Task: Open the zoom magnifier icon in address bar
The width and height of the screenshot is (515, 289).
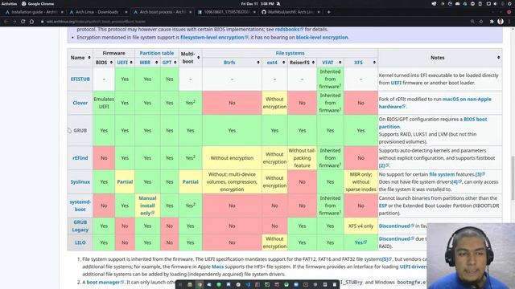Action: tap(472, 22)
